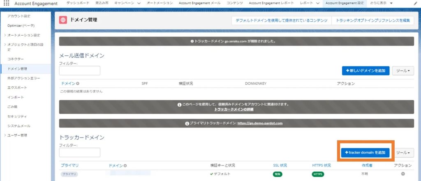Click the edit pencil icon in nav bar
The image size is (421, 181).
[416, 3]
